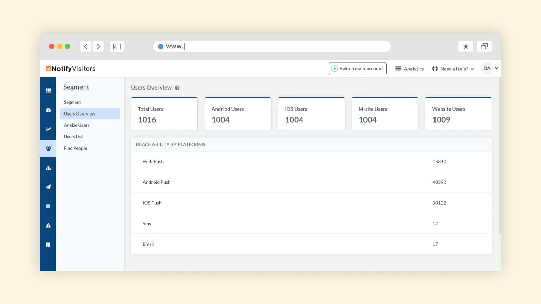Viewport: 541px width, 304px height.
Task: Select Analze Users in Segment menu
Action: coord(77,125)
